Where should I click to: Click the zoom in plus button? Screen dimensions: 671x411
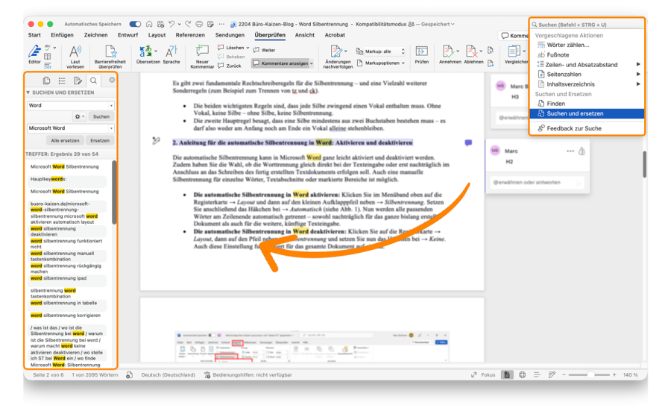click(x=614, y=374)
